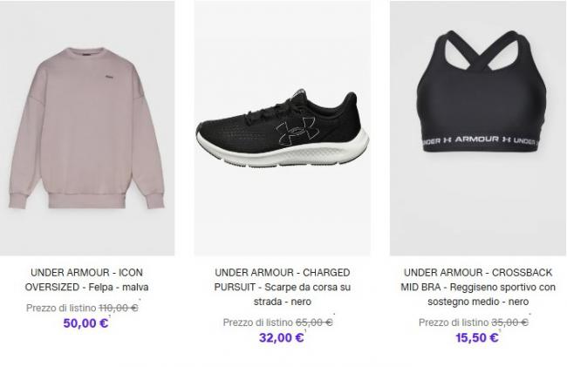Screen dimensions: 567x367
Task: Select the 32,00 € sale price
Action: tap(282, 337)
